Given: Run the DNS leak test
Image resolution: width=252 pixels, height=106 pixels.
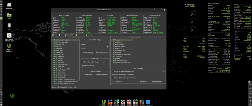Looking at the screenshot, I should point(88,74).
